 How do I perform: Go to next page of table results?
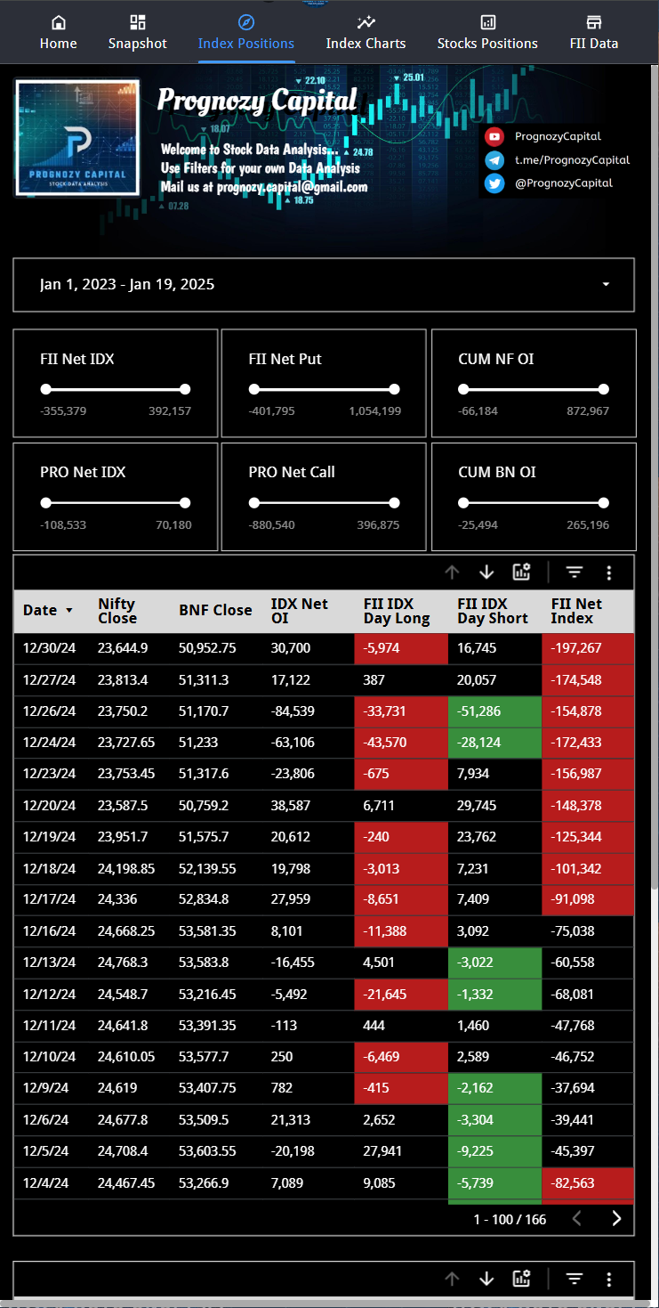pyautogui.click(x=616, y=1219)
